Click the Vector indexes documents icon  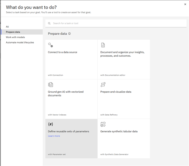50,85
